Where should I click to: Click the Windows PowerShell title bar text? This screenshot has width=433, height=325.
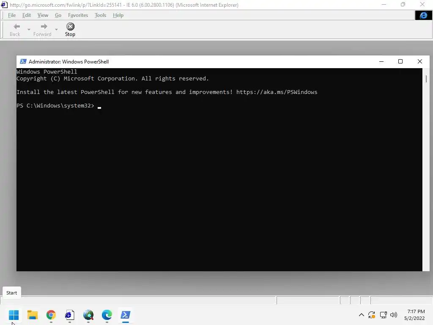[x=69, y=62]
